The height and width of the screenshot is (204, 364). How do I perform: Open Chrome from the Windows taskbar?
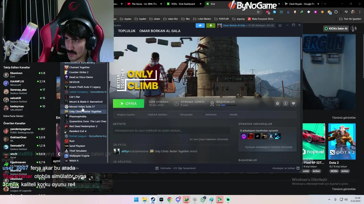[x=169, y=199]
